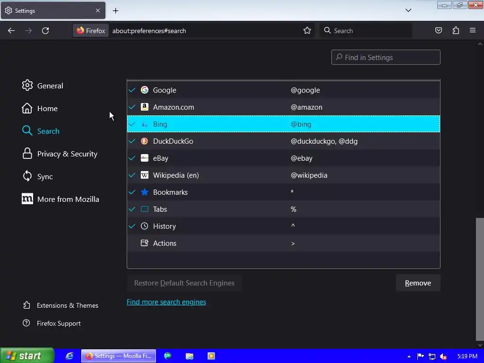
Task: Select the Search settings category
Action: click(41, 131)
